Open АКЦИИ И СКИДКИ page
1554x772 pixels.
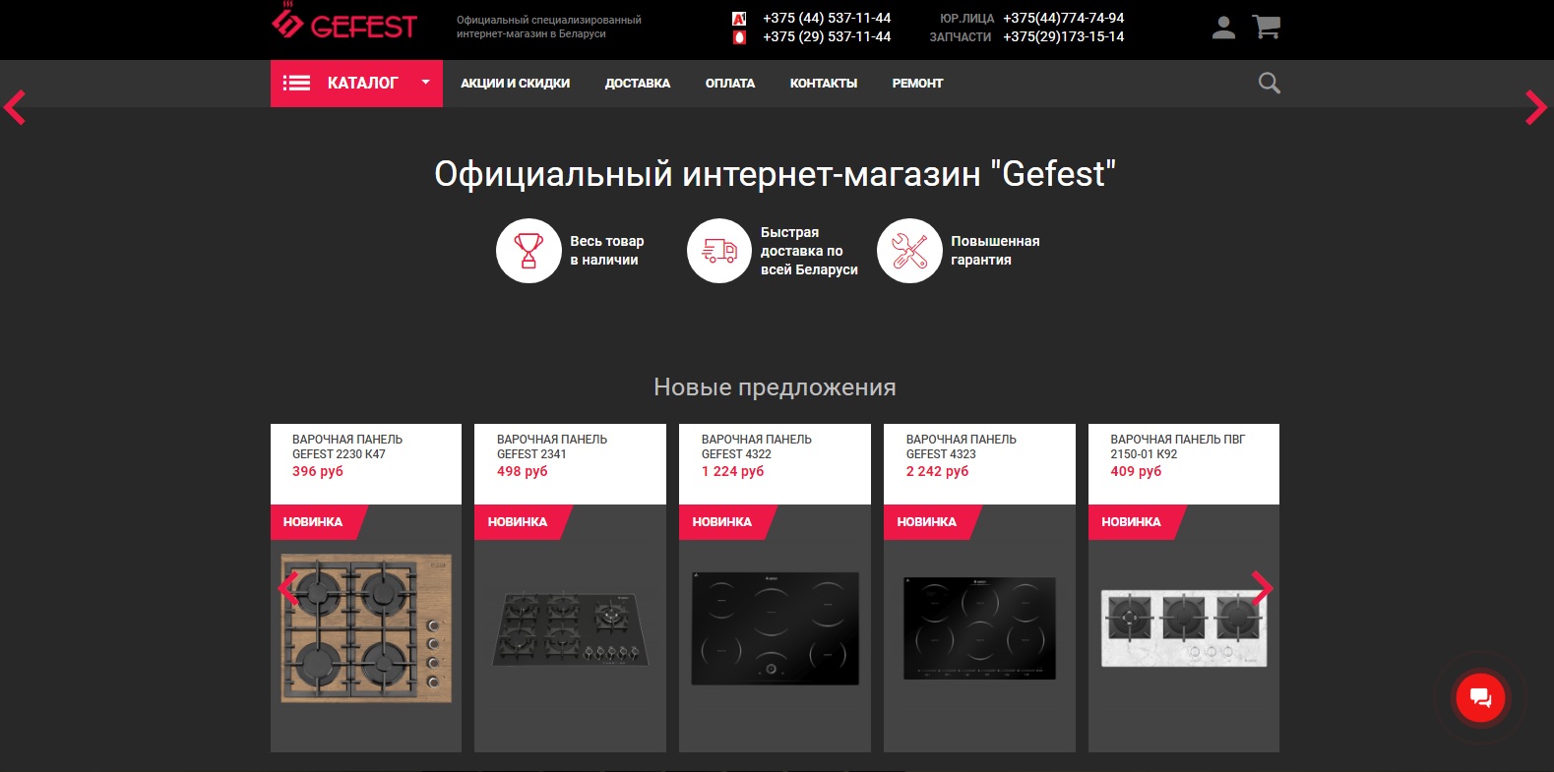515,84
